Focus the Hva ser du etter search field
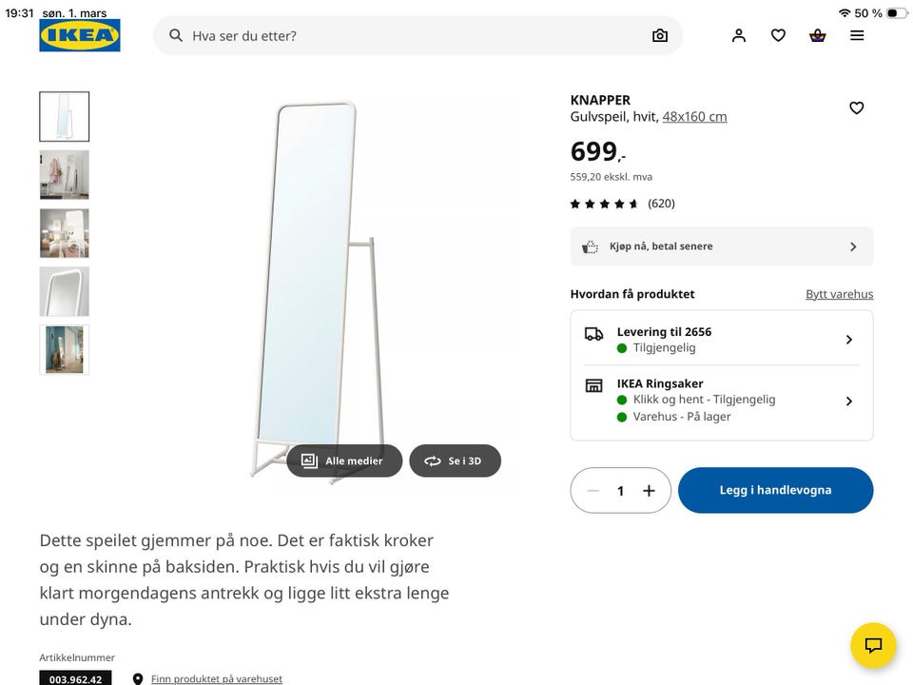The width and height of the screenshot is (913, 685). 409,35
